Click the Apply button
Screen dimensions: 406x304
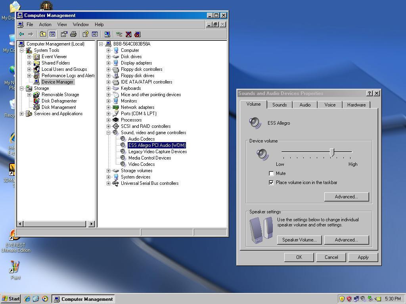363,257
